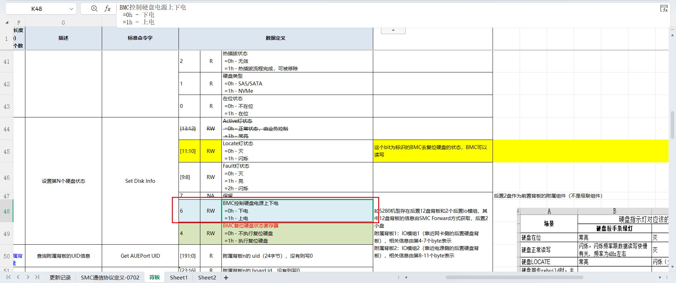
Task: Select the Sheet2 tab
Action: (207, 278)
